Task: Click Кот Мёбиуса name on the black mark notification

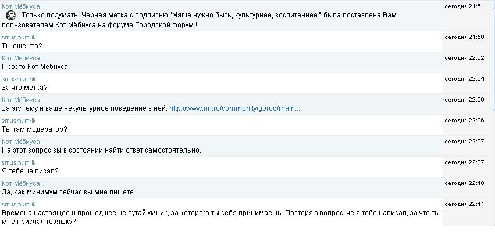Action: click(21, 6)
